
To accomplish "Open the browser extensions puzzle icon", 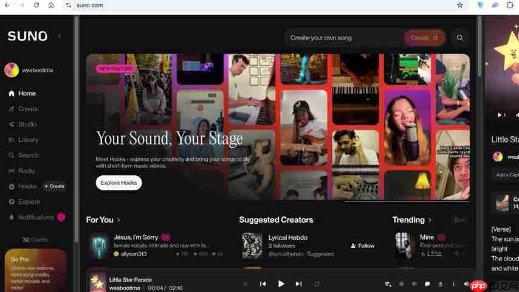I will pyautogui.click(x=510, y=5).
